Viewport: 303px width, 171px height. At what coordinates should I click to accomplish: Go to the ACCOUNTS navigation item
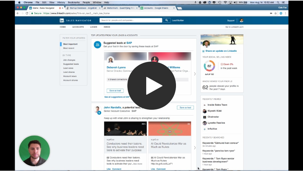pyautogui.click(x=78, y=27)
